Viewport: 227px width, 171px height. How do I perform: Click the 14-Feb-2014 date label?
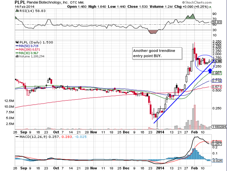point(24,7)
